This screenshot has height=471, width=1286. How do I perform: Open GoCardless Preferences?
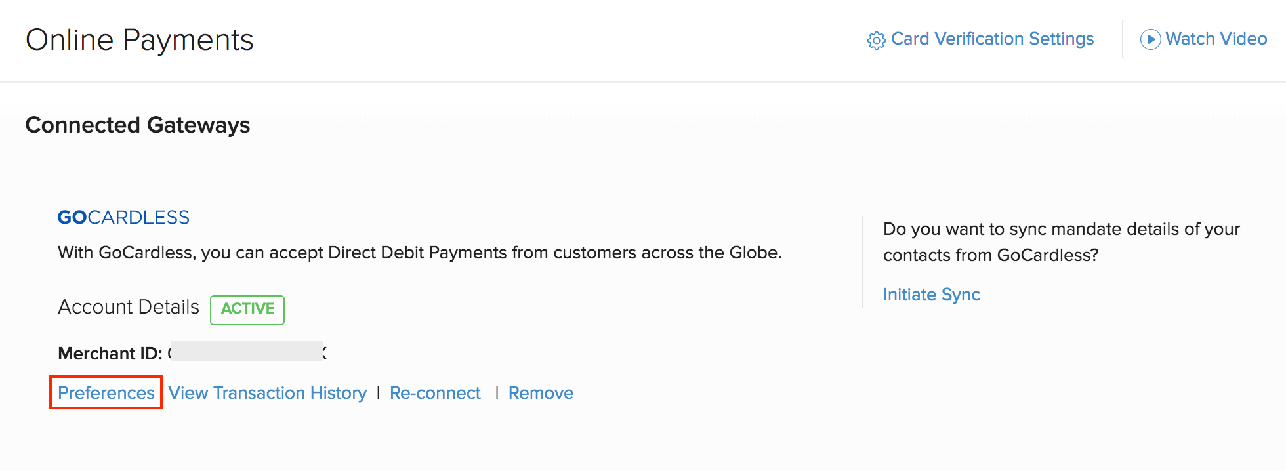(106, 393)
